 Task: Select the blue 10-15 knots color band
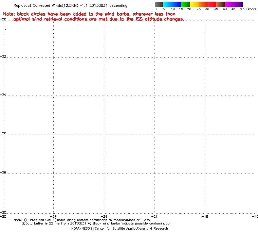click(177, 4)
